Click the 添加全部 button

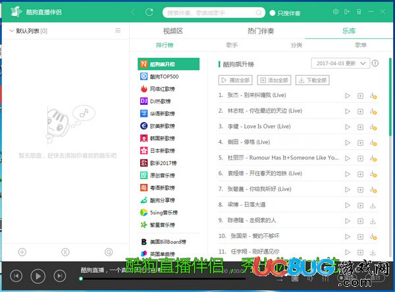coord(274,80)
